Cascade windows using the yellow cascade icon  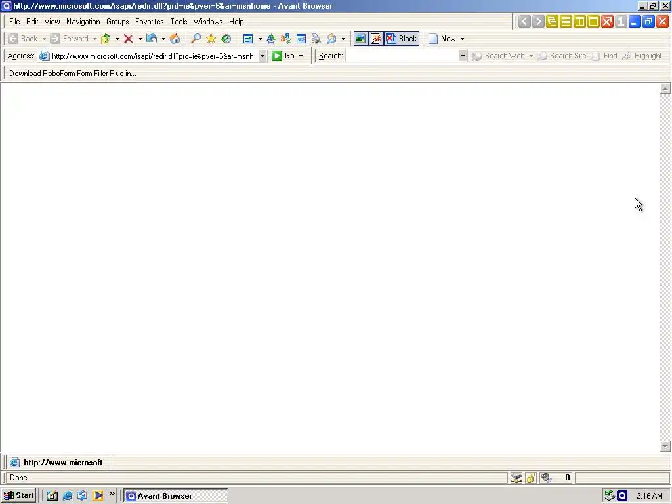(552, 22)
